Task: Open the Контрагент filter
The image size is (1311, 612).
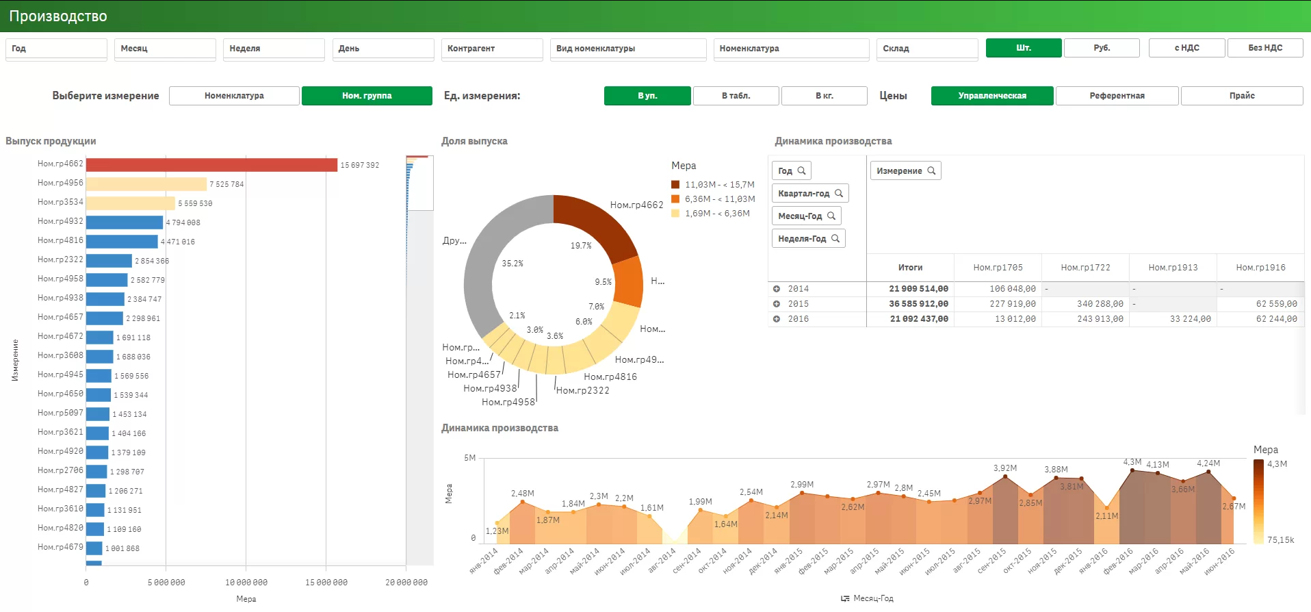Action: 492,49
